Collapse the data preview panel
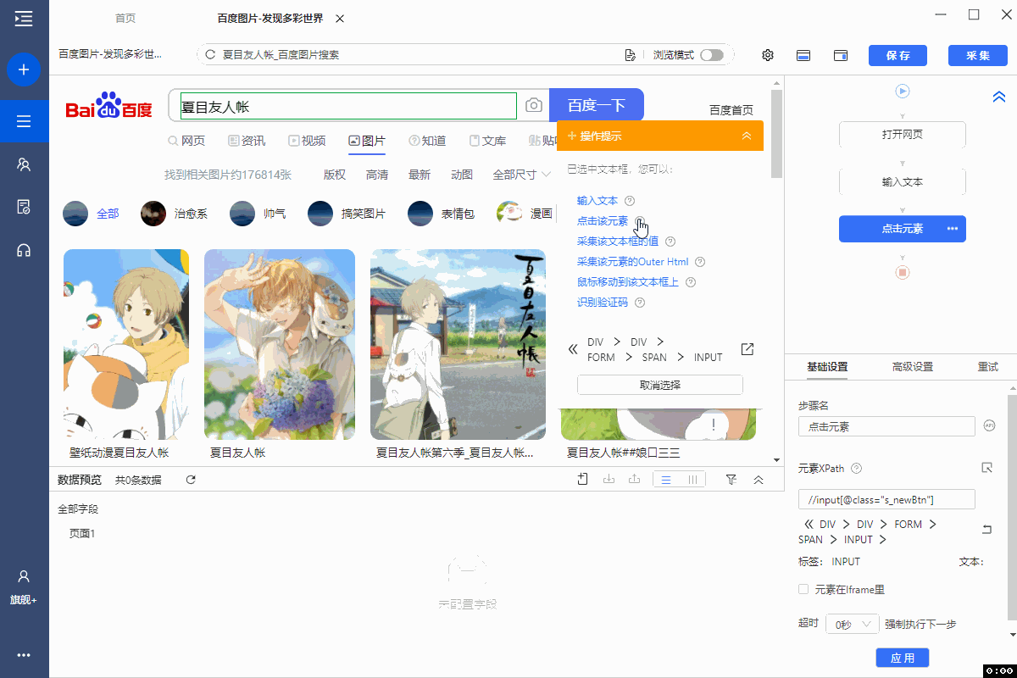 (x=759, y=480)
